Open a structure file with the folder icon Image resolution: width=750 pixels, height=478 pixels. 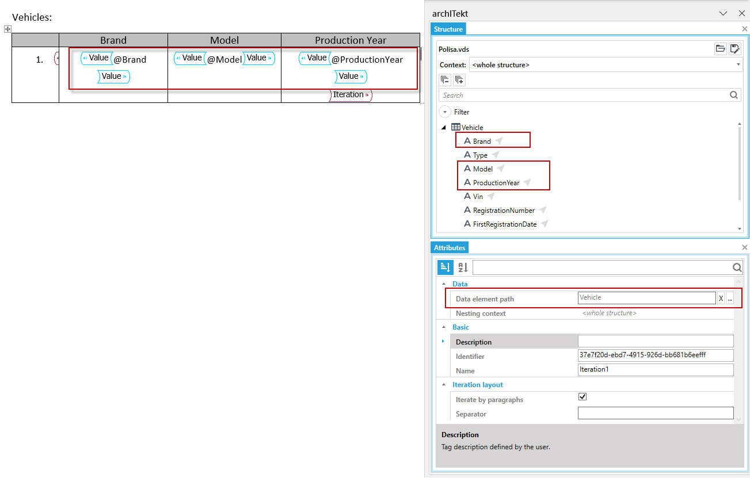(720, 49)
